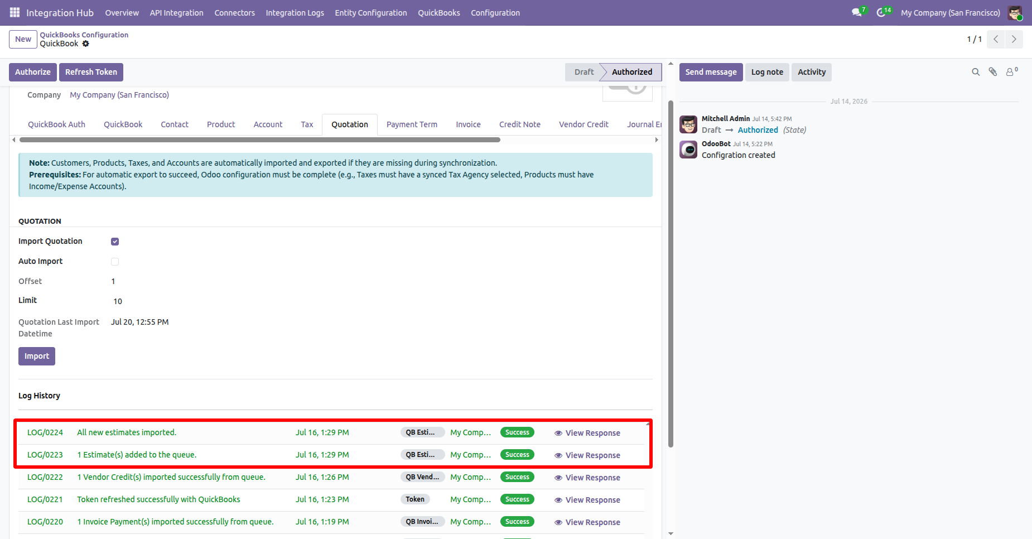Screen dimensions: 1032x539
Task: Open the apps grid menu icon
Action: (x=15, y=12)
